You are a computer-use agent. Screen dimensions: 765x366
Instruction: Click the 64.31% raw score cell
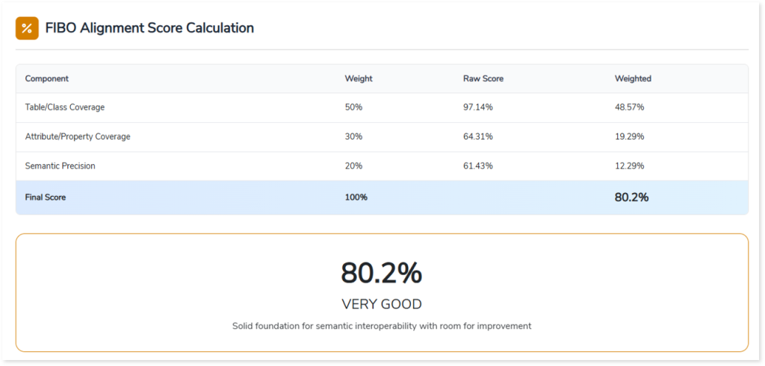(477, 136)
